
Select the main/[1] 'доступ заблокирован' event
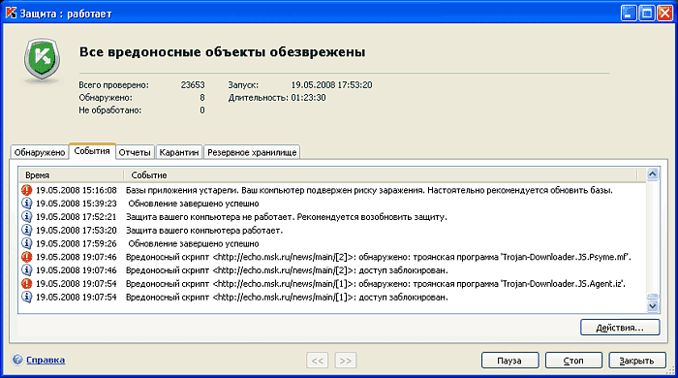click(287, 298)
